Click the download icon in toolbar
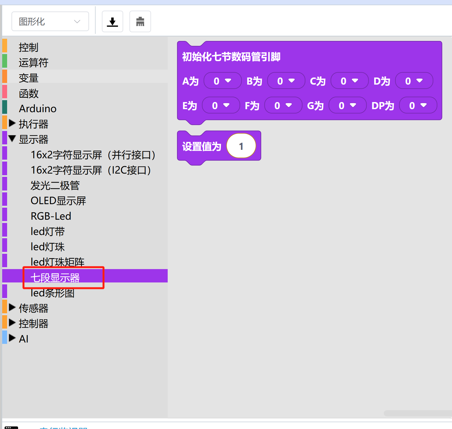Image resolution: width=452 pixels, height=429 pixels. pos(112,22)
